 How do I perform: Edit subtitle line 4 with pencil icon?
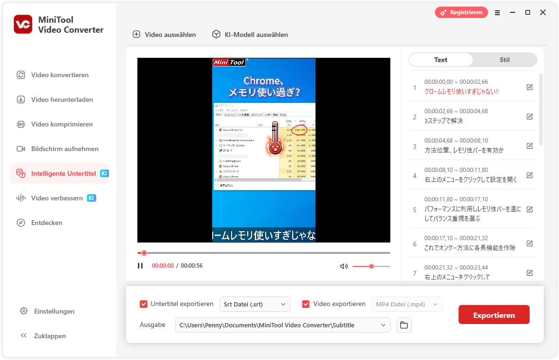click(530, 175)
